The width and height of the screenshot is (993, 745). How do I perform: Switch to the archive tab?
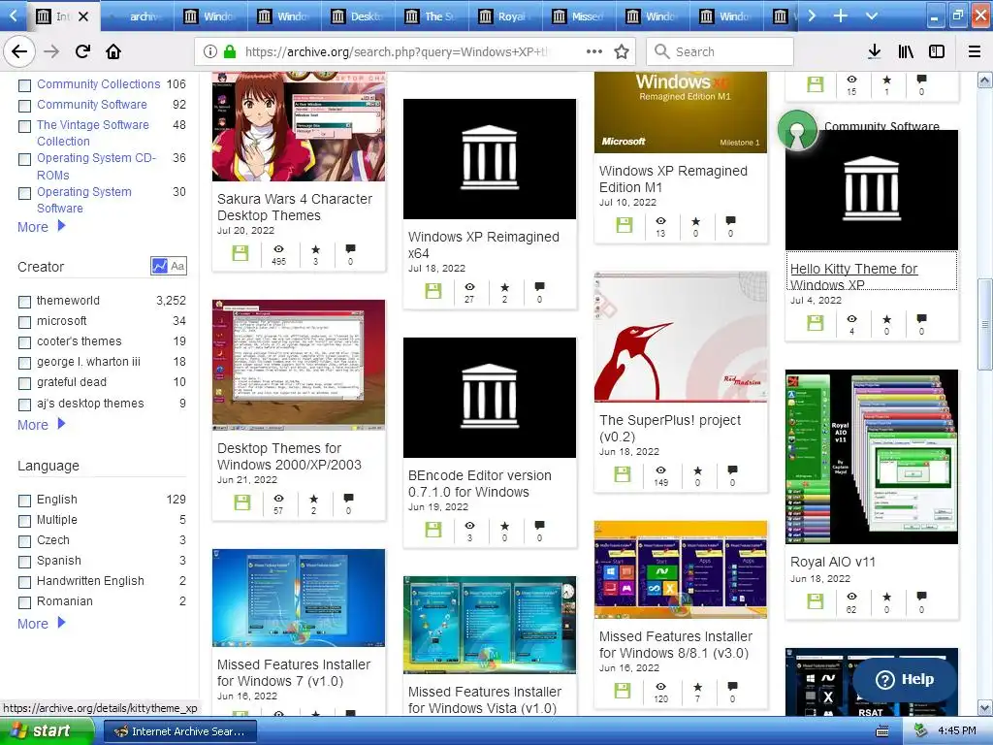tap(139, 16)
